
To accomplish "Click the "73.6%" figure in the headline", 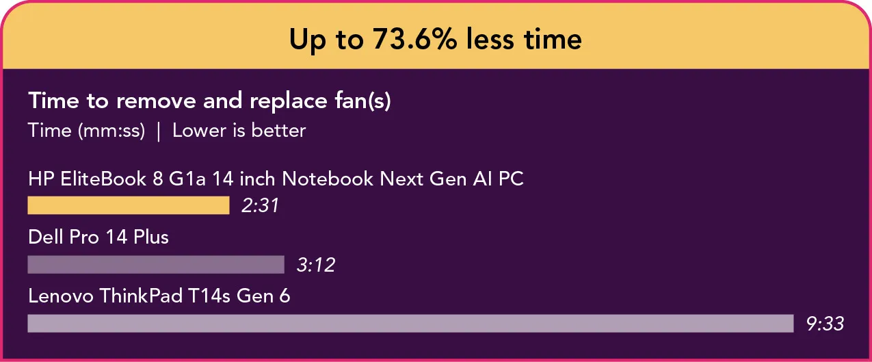I will (415, 40).
